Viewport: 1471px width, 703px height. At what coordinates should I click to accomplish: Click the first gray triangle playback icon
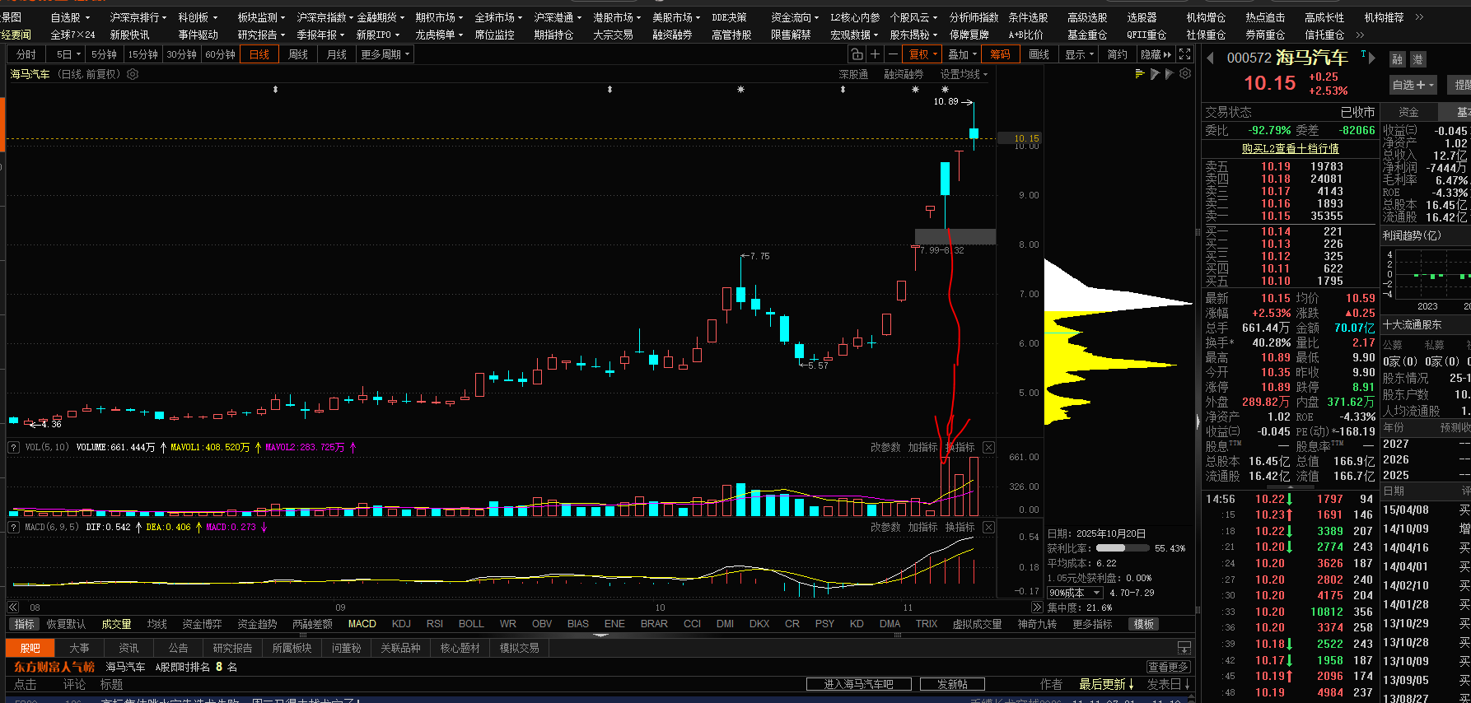coord(1155,74)
